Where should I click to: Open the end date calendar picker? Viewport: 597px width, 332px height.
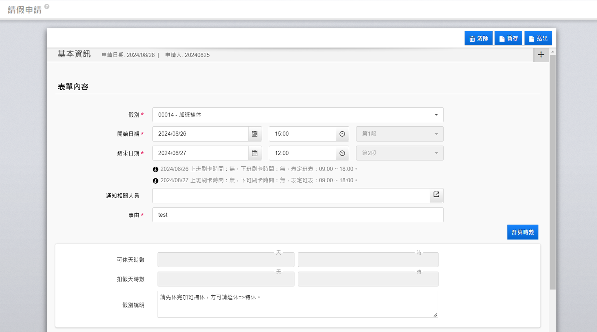[255, 153]
